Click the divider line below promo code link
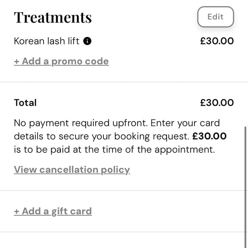Screen dimensions: 248x248 click(x=124, y=82)
